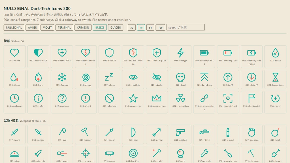Choose the CRIMSON colorway
The height and width of the screenshot is (163, 290).
(83, 27)
